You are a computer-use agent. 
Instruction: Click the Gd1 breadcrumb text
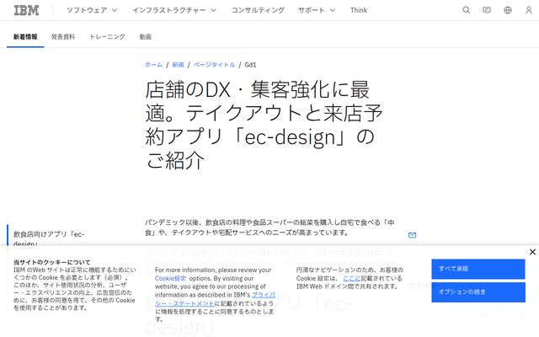(x=250, y=65)
